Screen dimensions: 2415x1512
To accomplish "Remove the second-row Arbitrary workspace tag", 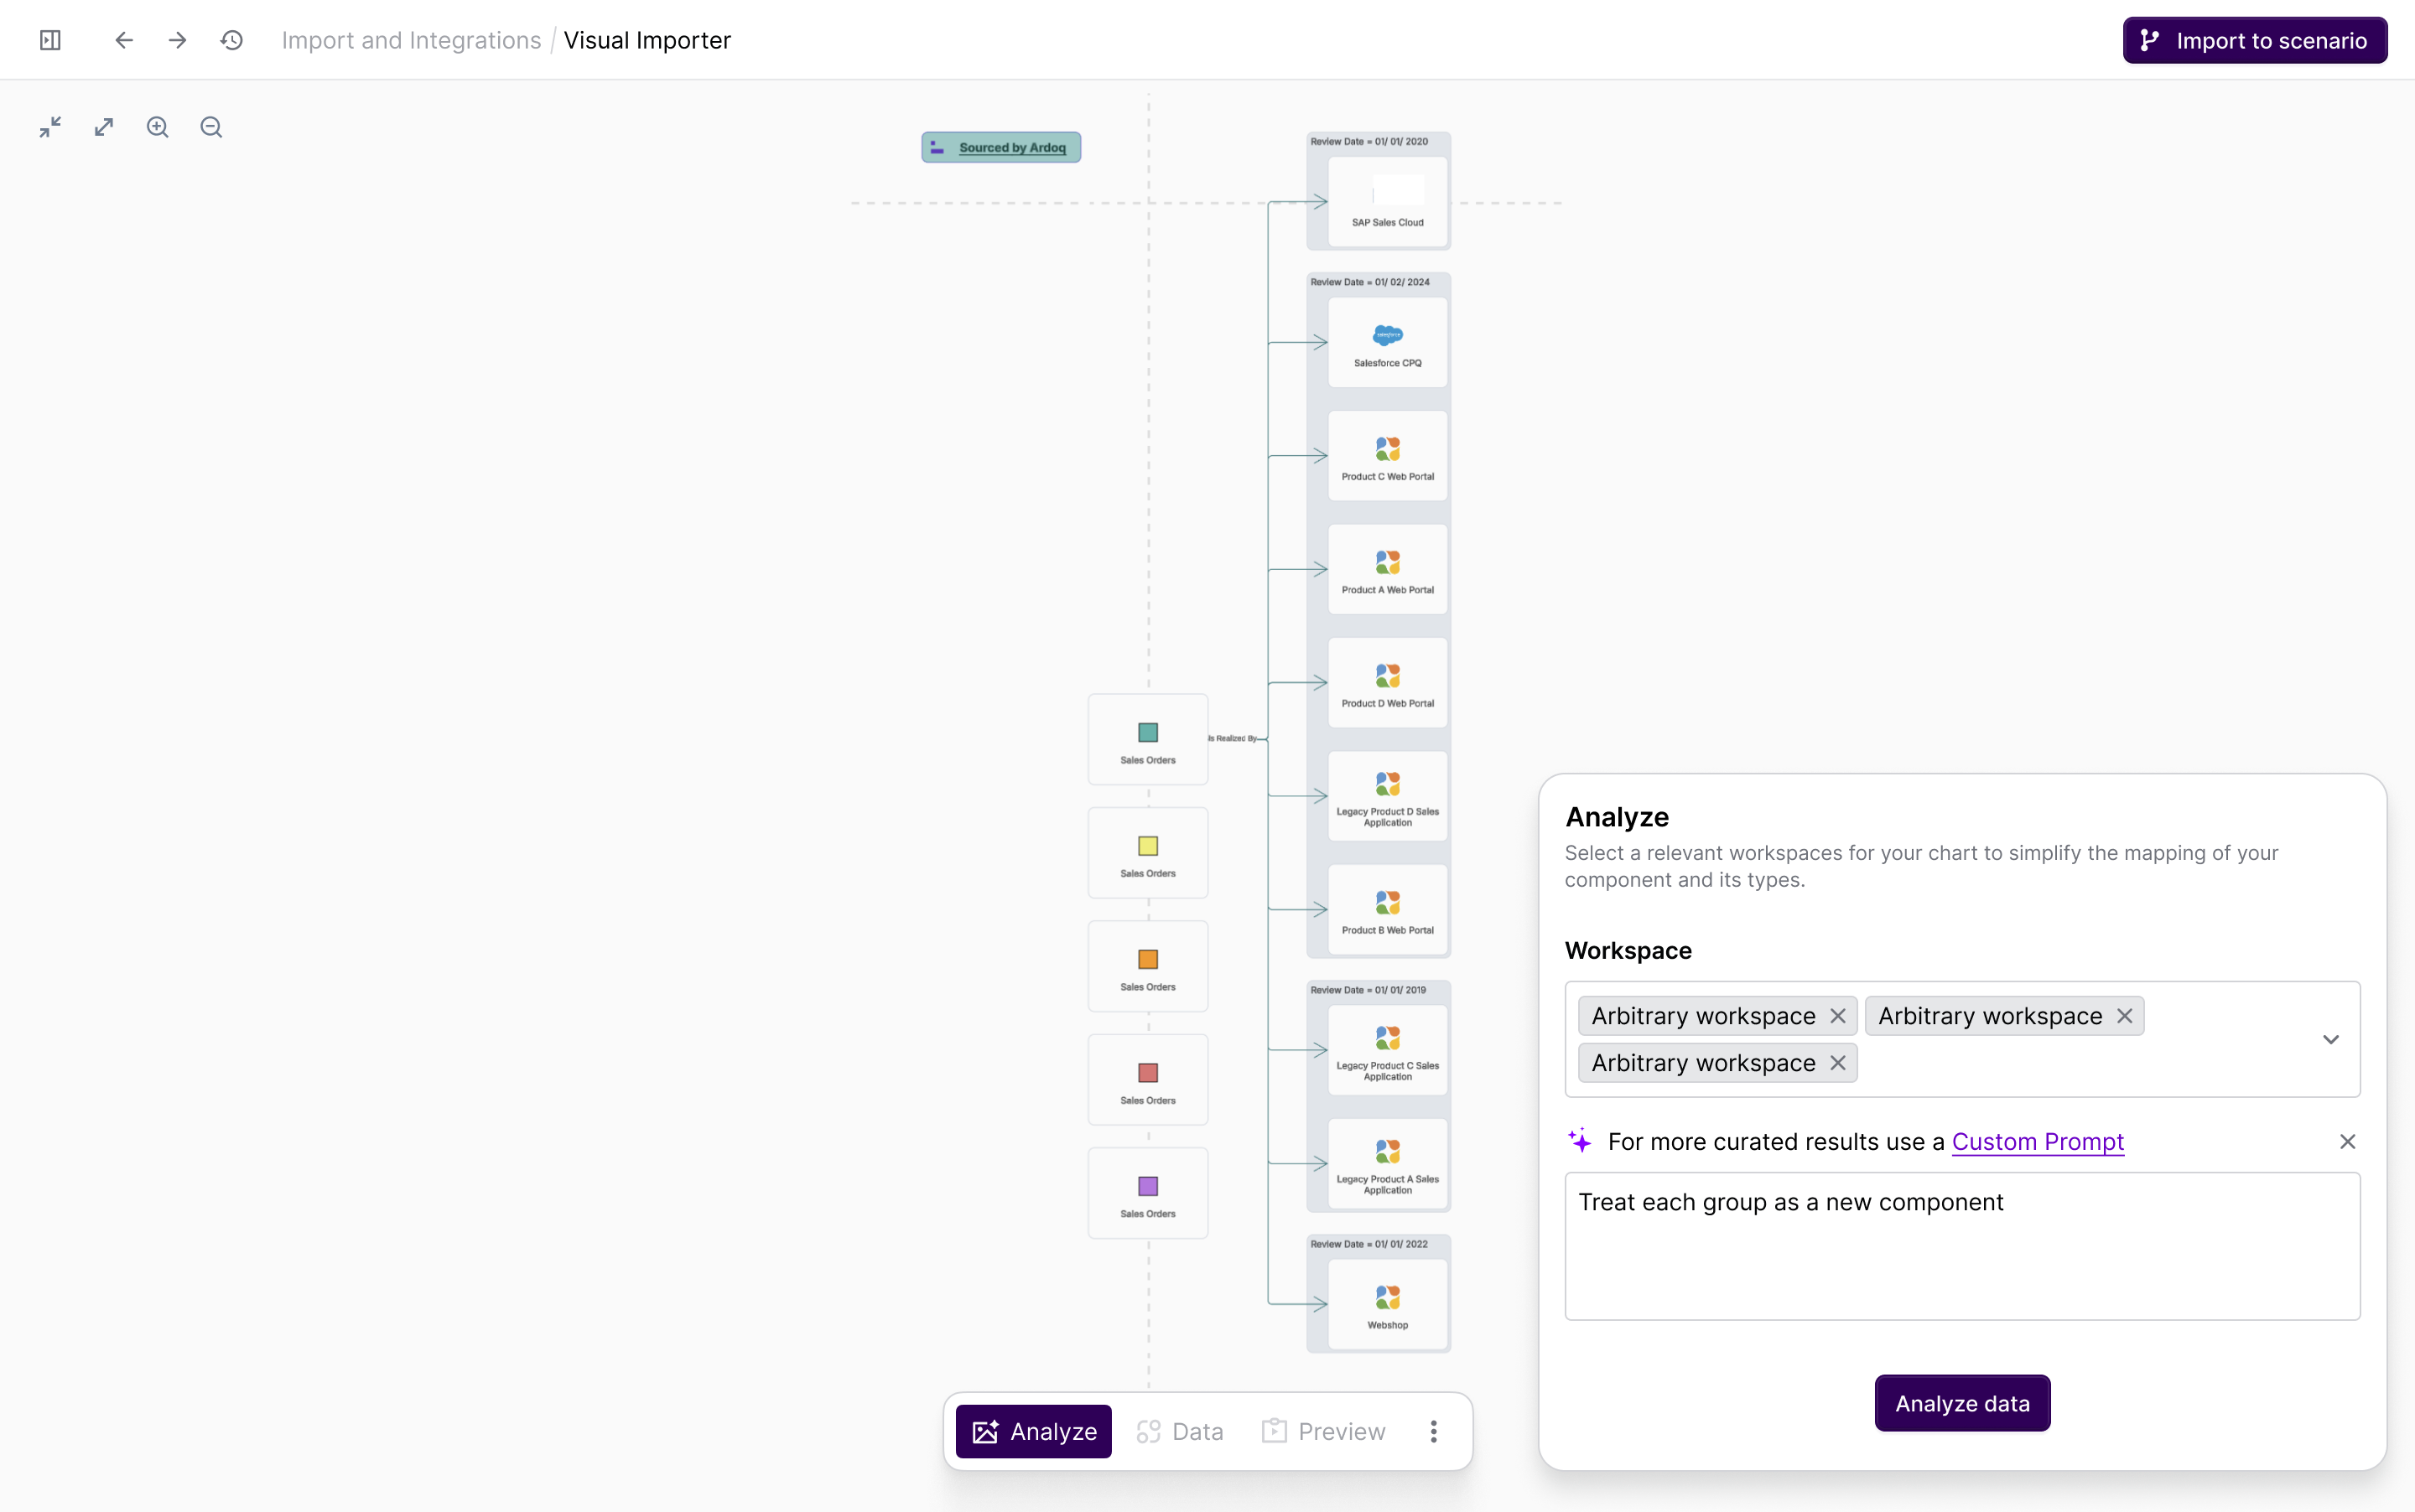I will [x=1838, y=1063].
